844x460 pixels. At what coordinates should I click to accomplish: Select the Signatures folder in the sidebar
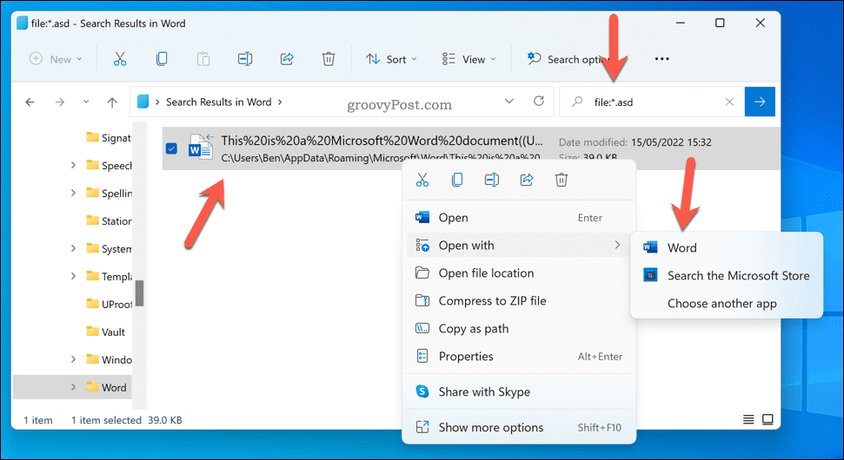[109, 138]
